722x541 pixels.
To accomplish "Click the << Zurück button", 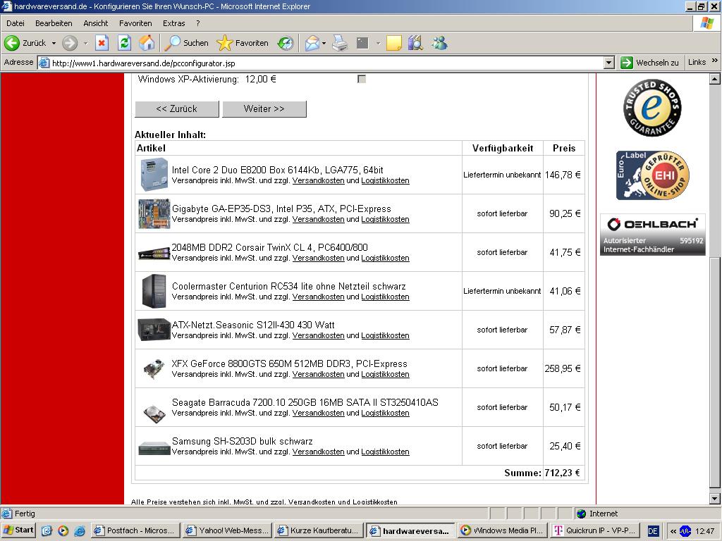I will (177, 109).
